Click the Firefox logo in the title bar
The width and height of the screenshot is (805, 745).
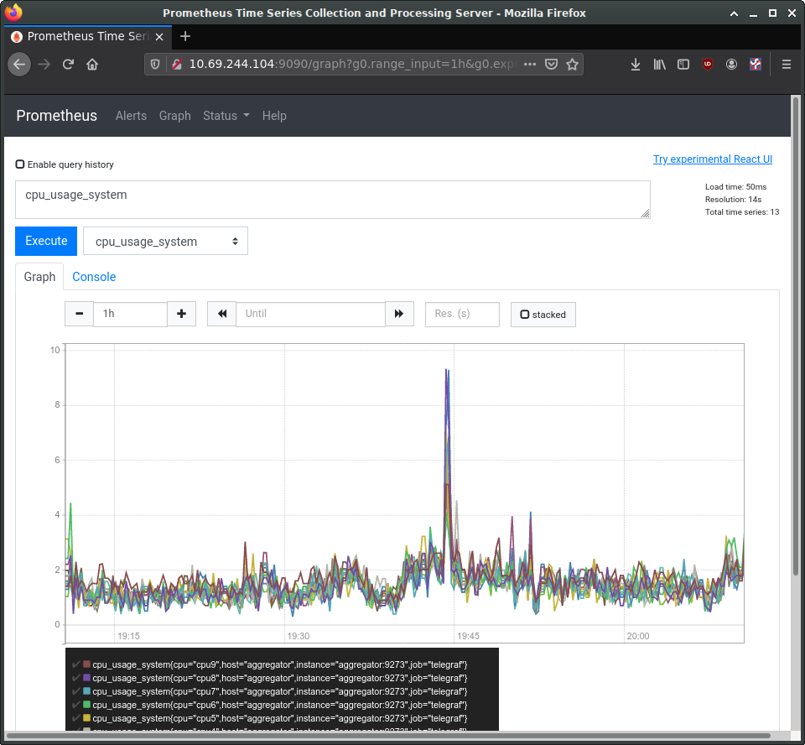tap(13, 12)
